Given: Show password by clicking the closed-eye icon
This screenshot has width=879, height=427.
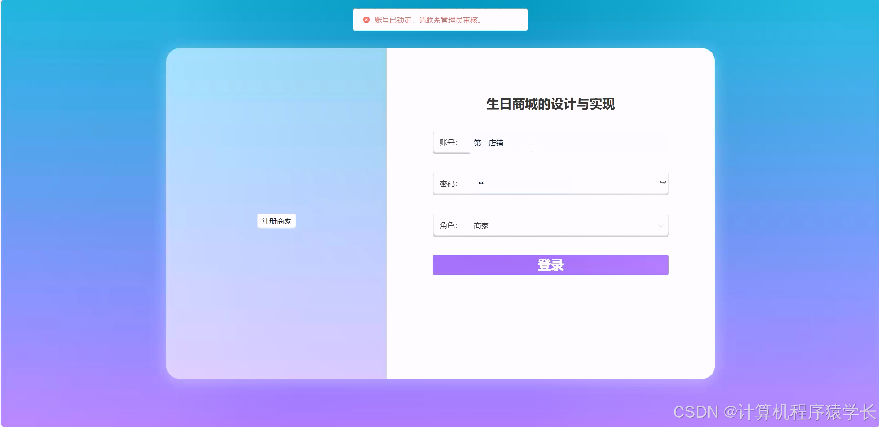Looking at the screenshot, I should coord(662,183).
